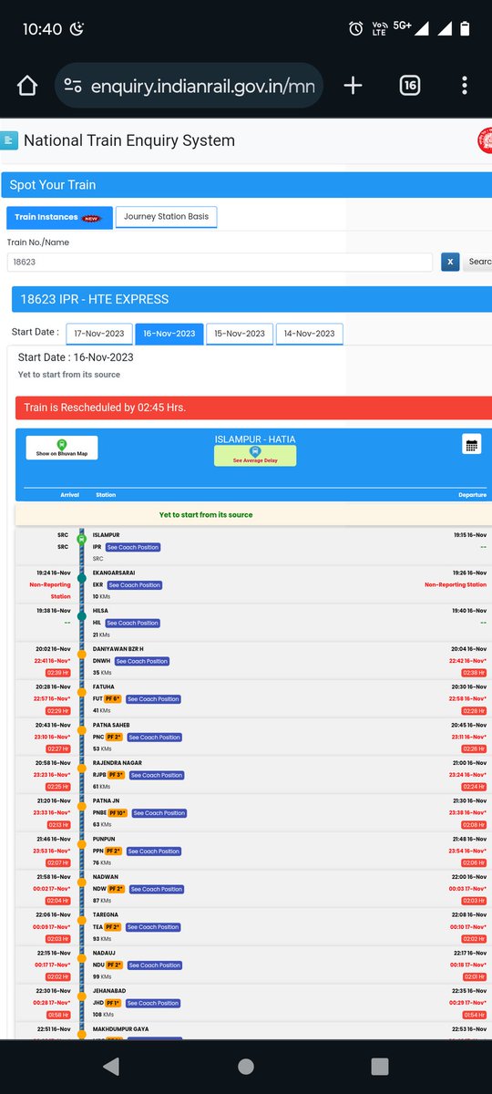Viewport: 492px width, 1094px height.
Task: Tap the Android recents navigation button
Action: [x=380, y=1067]
